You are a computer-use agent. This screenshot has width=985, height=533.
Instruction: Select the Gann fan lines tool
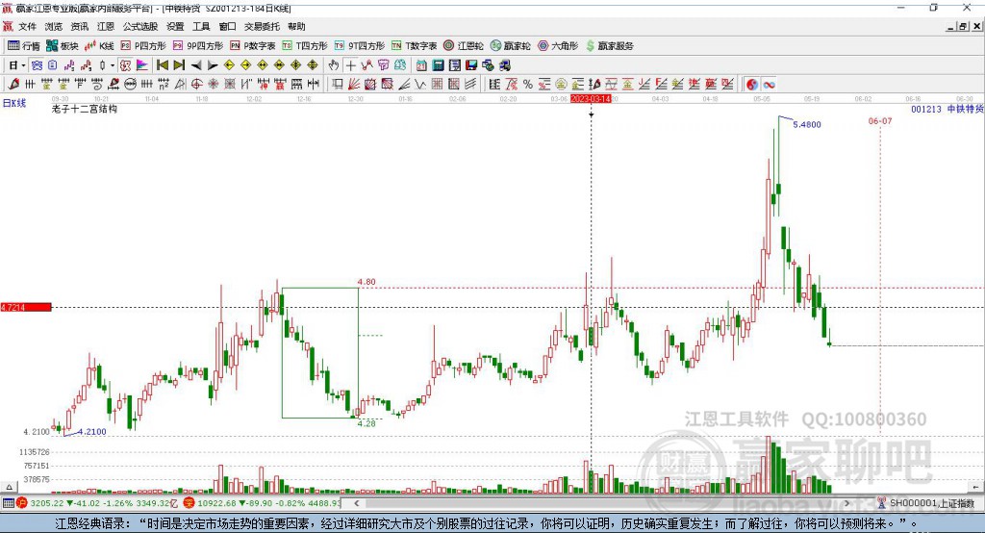tap(354, 84)
